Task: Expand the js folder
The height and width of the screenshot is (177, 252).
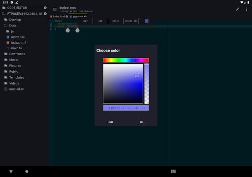Action: pos(10,31)
